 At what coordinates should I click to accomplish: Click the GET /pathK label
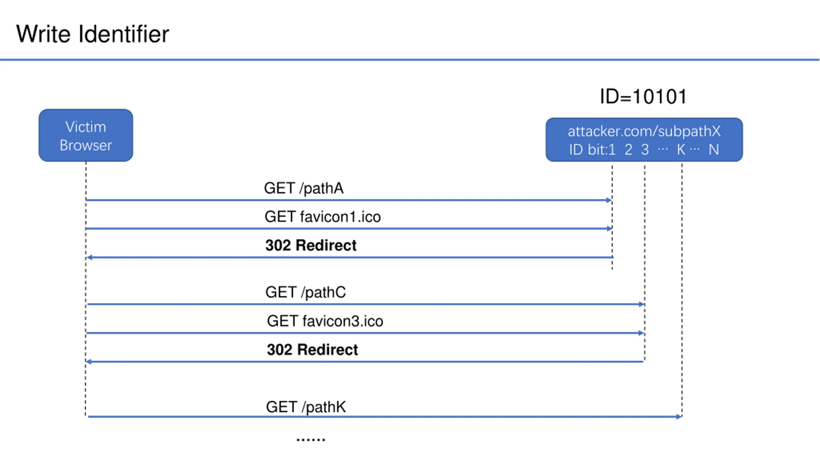[x=306, y=407]
